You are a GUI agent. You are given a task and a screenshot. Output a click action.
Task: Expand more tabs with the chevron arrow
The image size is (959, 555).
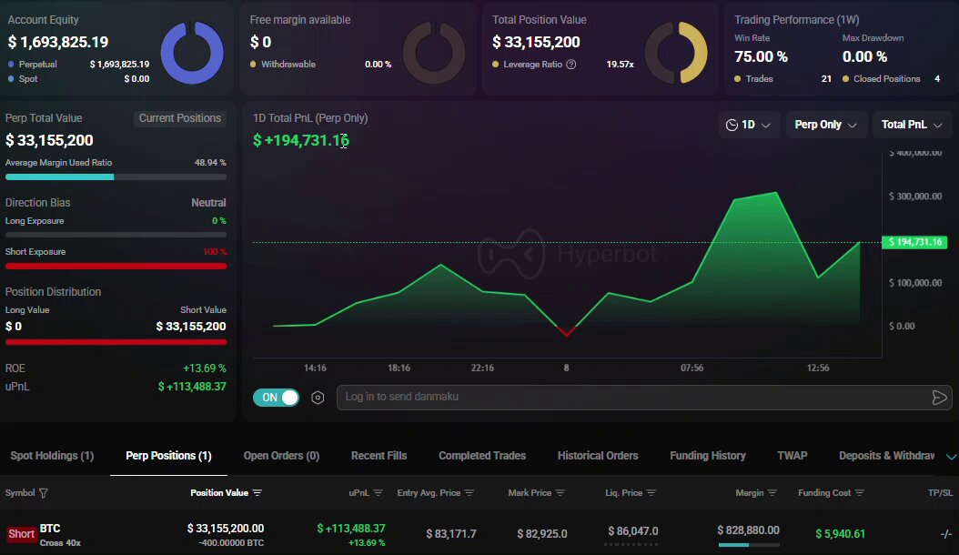pos(951,457)
